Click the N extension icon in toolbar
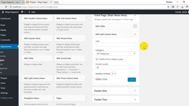Image resolution: width=189 pixels, height=106 pixels. (173, 7)
